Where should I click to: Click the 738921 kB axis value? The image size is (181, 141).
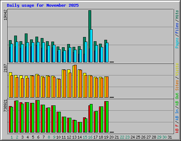5,106
